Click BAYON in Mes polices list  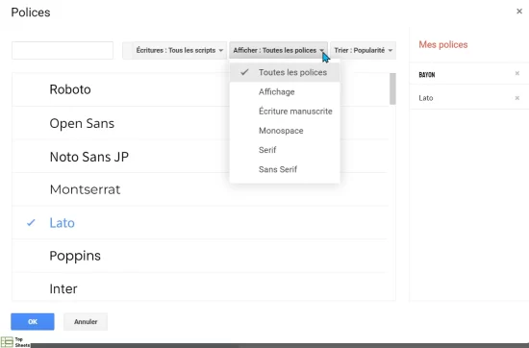point(427,75)
